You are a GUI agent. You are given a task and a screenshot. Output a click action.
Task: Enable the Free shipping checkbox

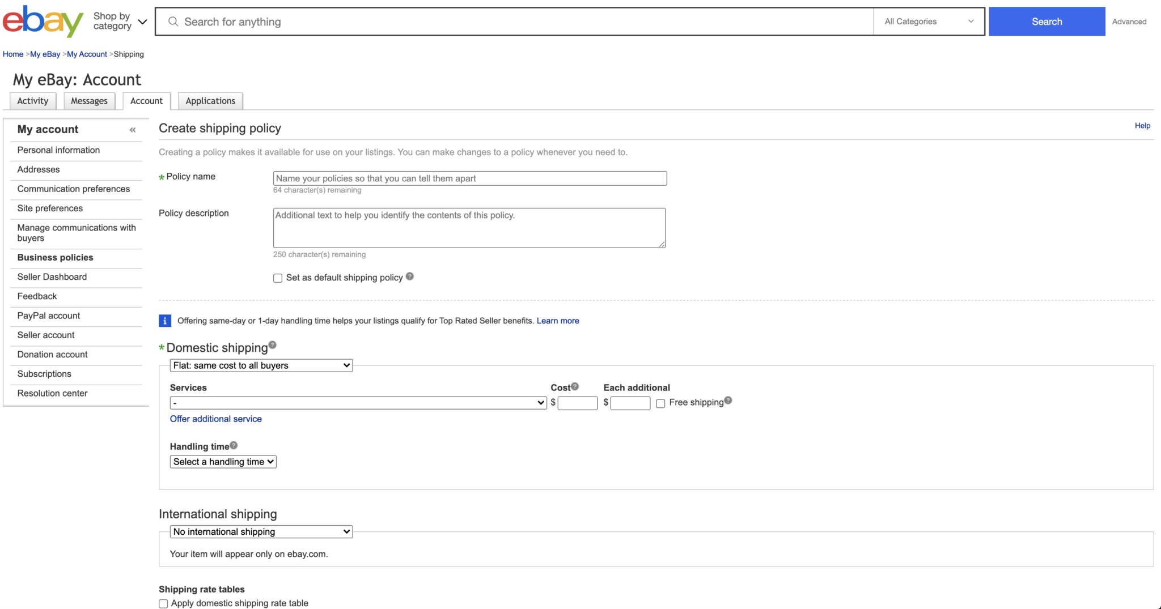[660, 403]
